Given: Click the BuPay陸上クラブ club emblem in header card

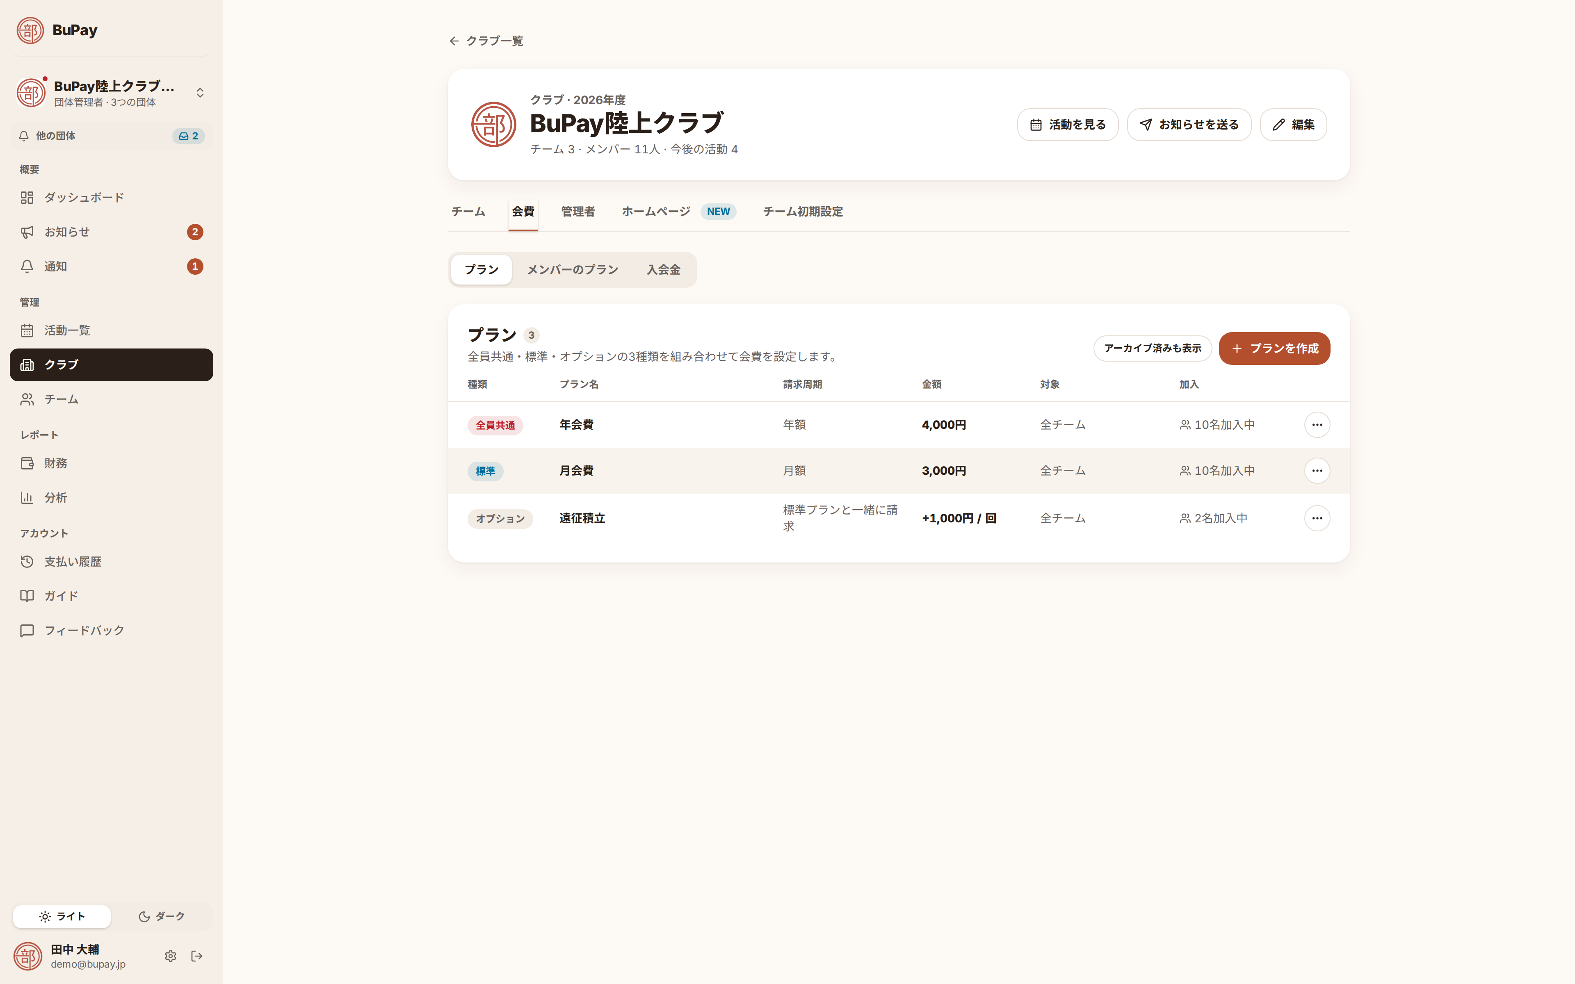Looking at the screenshot, I should coord(493,124).
